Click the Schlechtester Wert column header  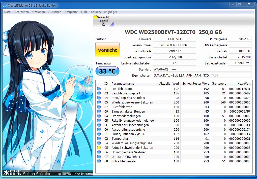[x=195, y=83]
